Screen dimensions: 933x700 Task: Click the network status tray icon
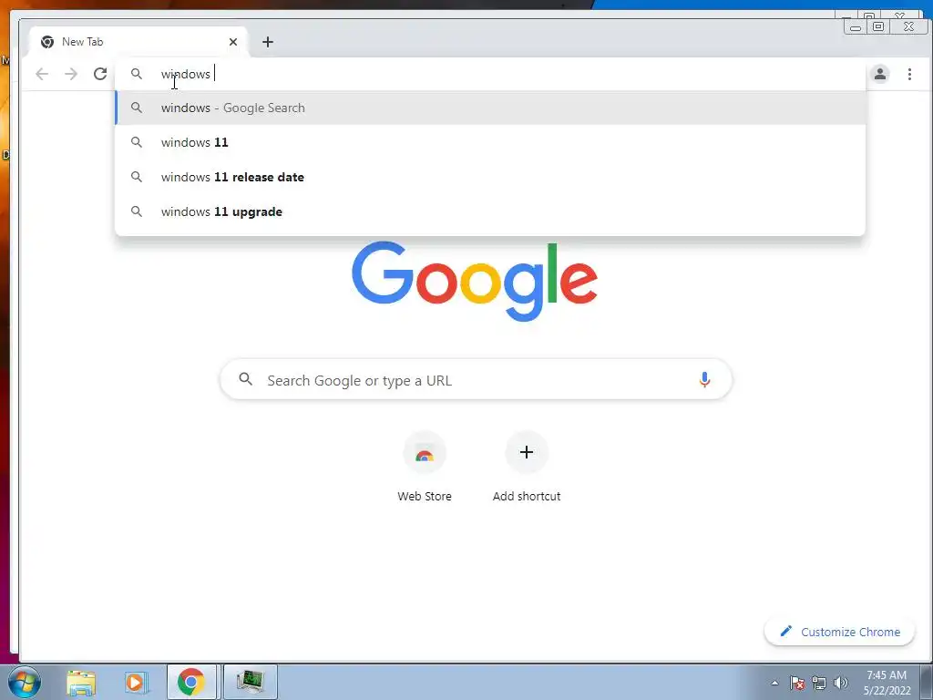click(819, 683)
